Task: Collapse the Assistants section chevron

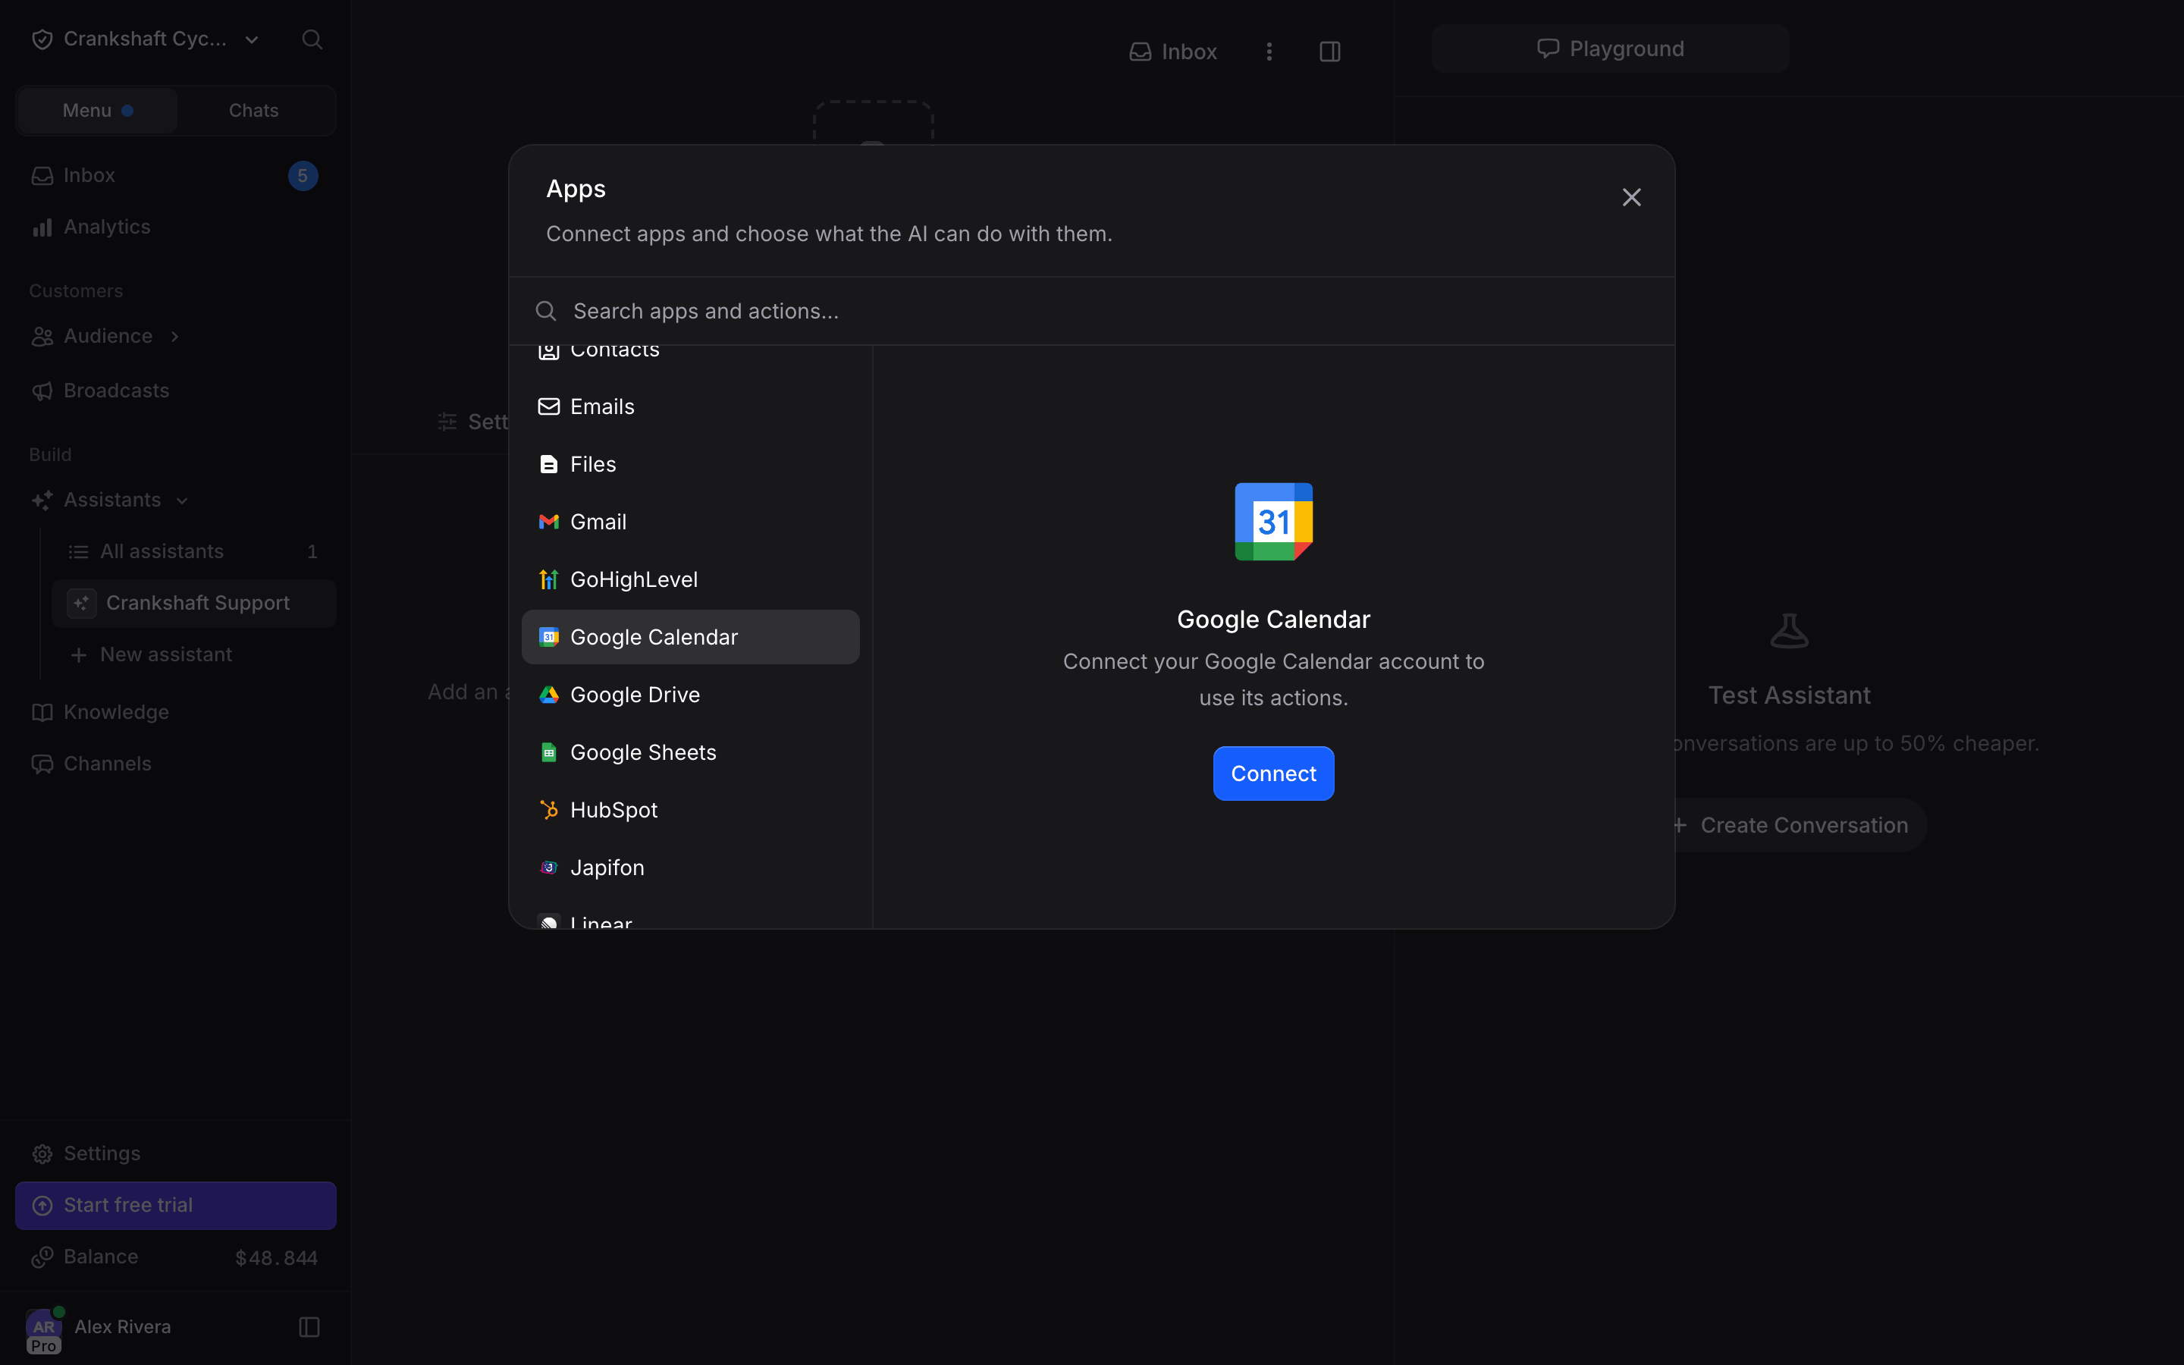Action: [182, 500]
